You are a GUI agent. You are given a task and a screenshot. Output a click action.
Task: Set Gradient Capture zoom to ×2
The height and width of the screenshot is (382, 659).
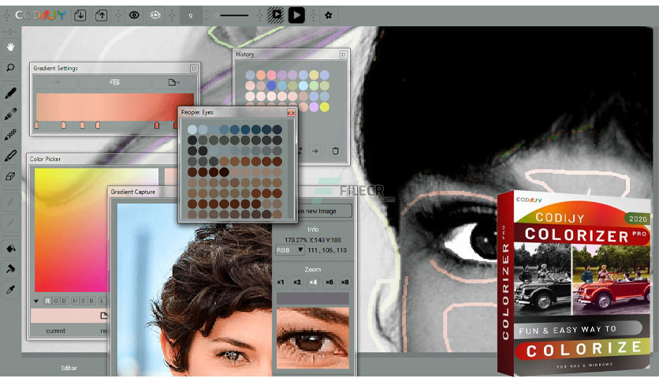297,283
